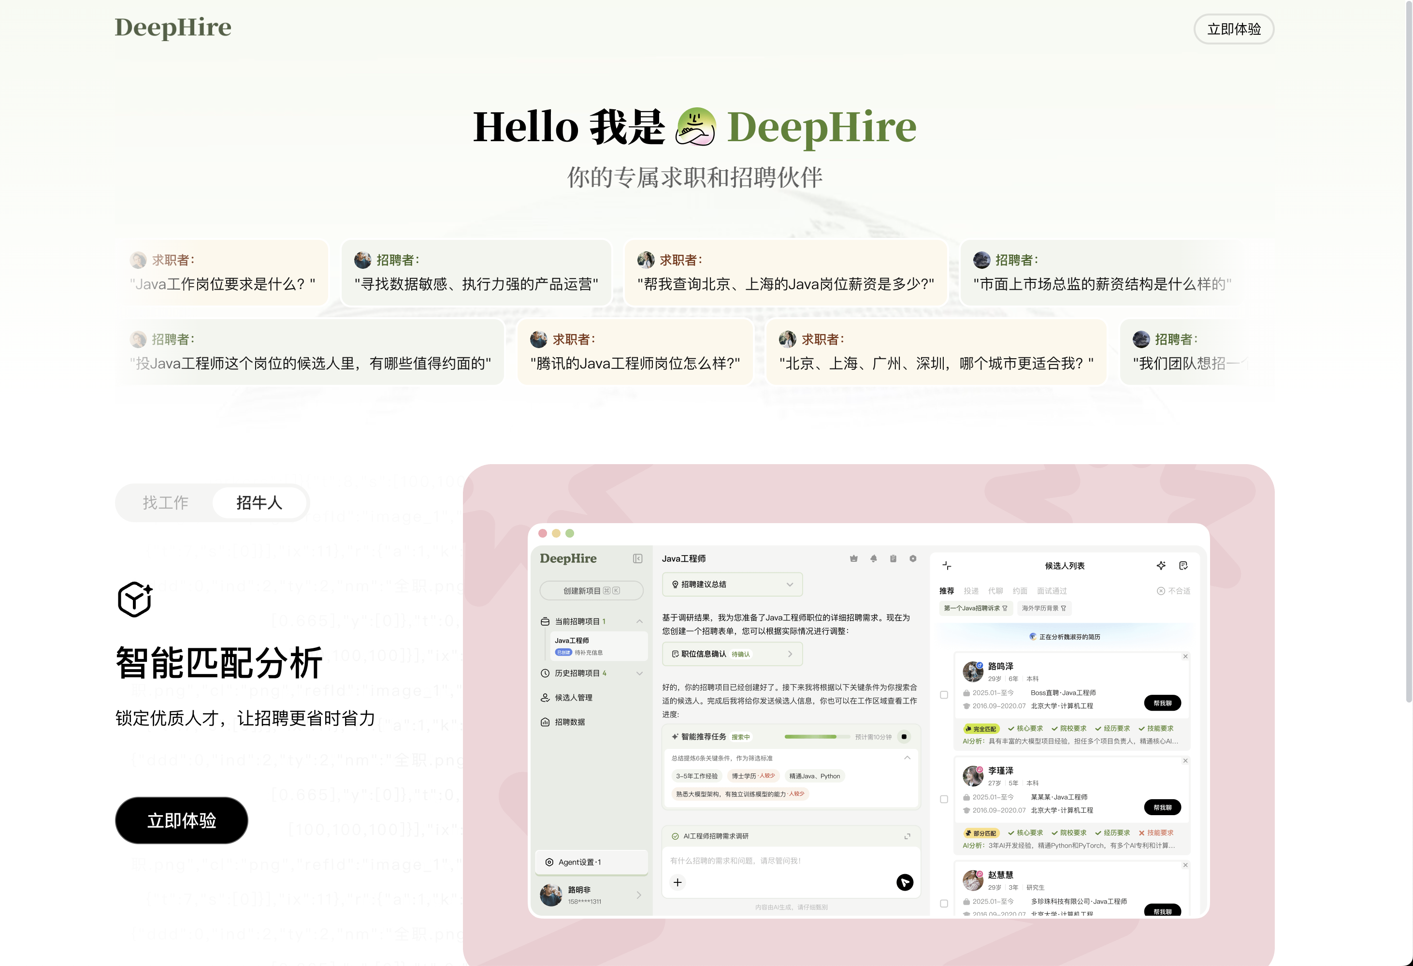1413x966 pixels.
Task: Click the black 立即体验 button under 智能匹配分析
Action: (x=181, y=820)
